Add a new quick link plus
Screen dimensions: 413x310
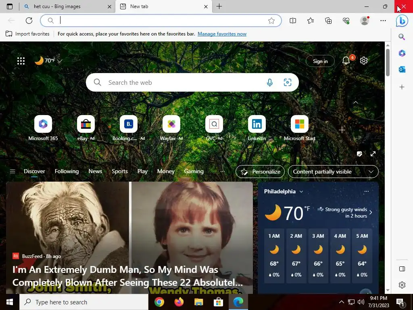point(342,130)
